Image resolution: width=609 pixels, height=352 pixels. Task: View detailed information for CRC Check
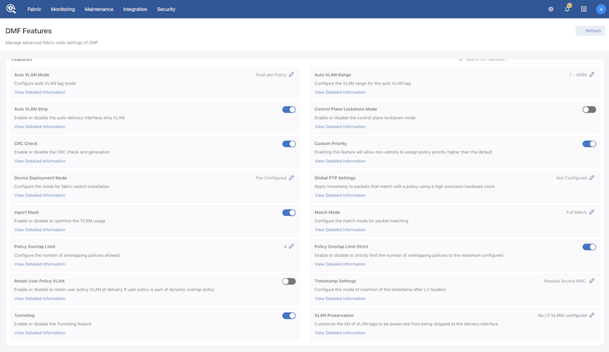(x=39, y=161)
